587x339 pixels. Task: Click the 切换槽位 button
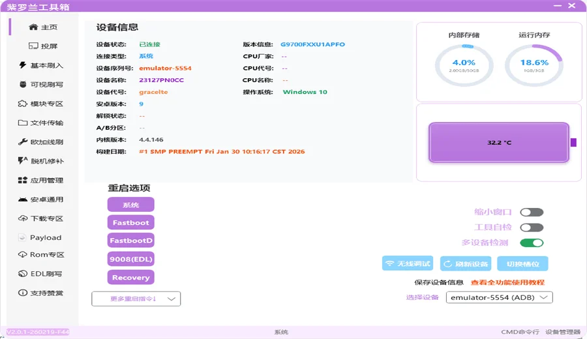click(522, 264)
